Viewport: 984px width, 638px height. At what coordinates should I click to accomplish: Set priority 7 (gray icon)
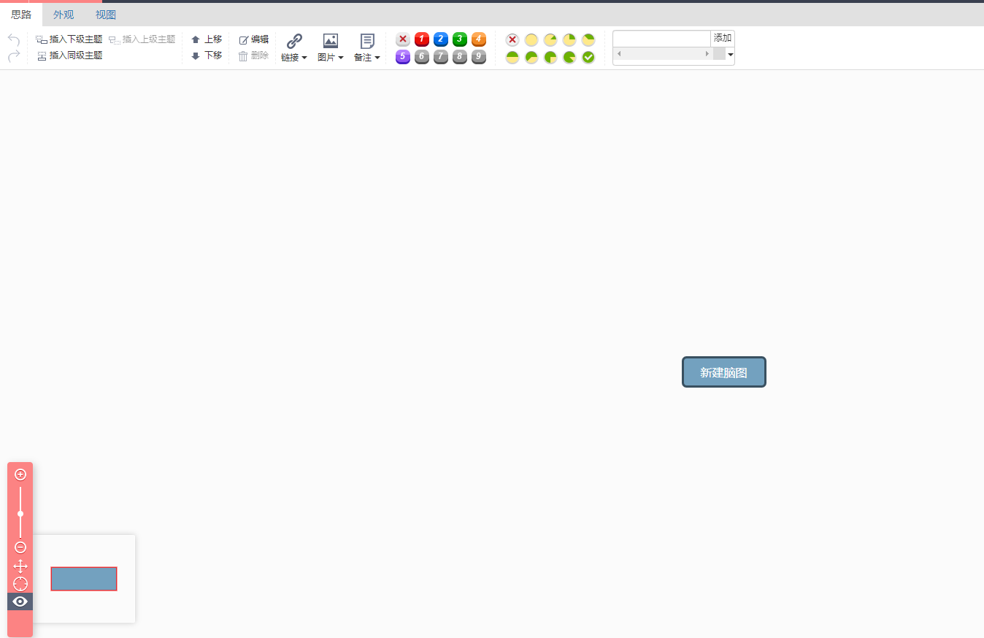pos(441,57)
